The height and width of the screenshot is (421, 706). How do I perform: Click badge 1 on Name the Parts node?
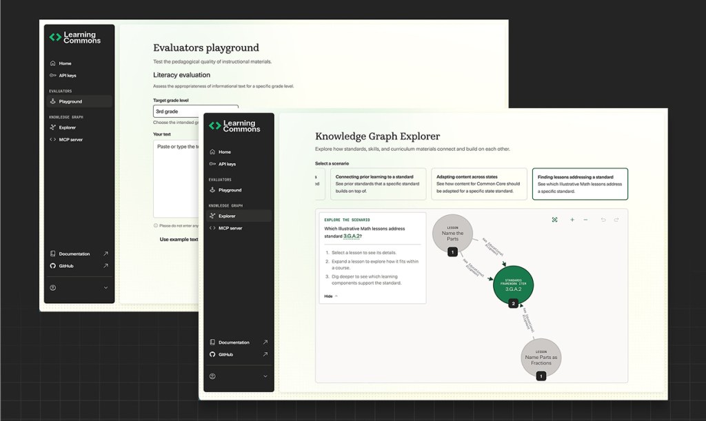[452, 252]
